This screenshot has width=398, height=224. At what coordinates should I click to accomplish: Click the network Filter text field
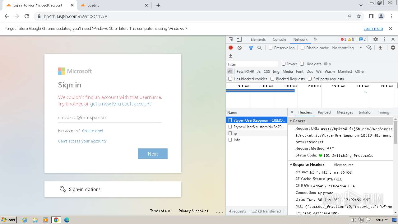coord(252,64)
